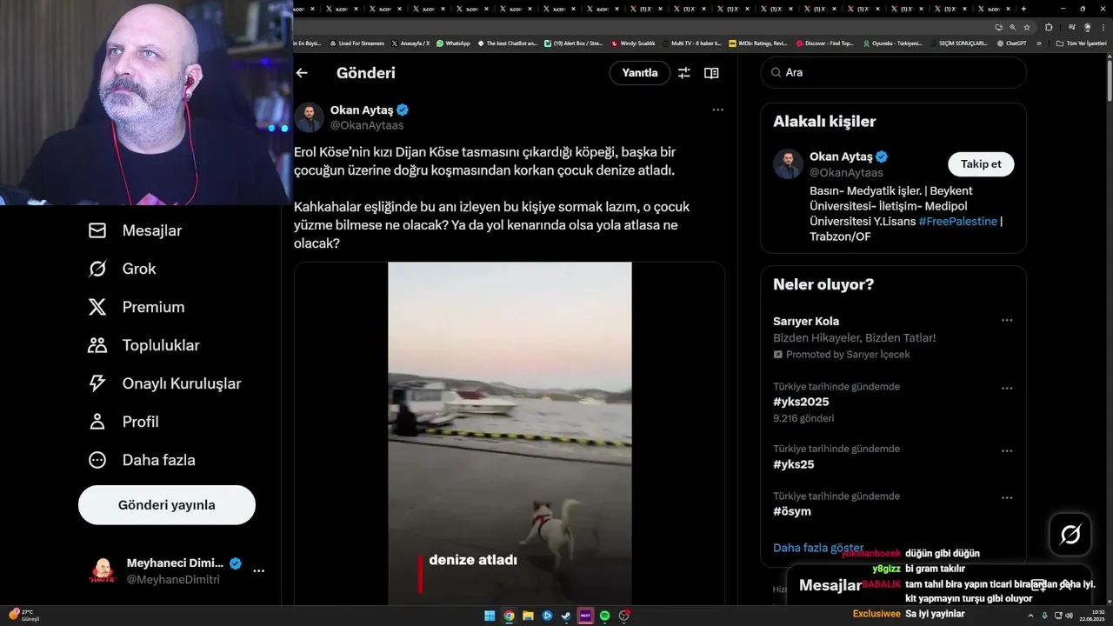
Task: Open the Anasayfa / X bookmark
Action: [410, 43]
